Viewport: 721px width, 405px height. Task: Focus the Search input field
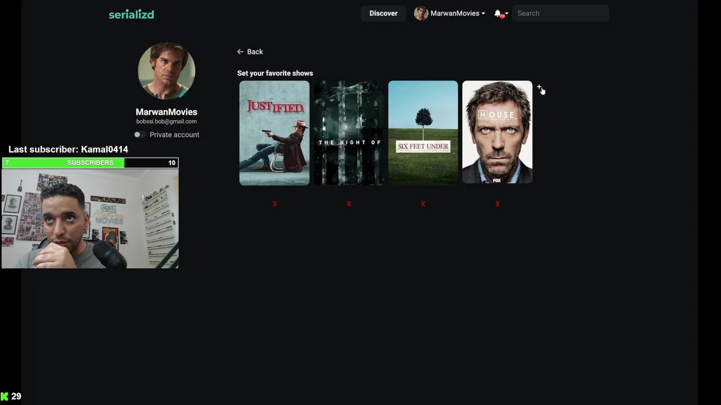pos(560,13)
